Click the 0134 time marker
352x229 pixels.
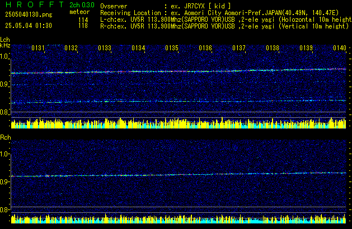(x=138, y=48)
